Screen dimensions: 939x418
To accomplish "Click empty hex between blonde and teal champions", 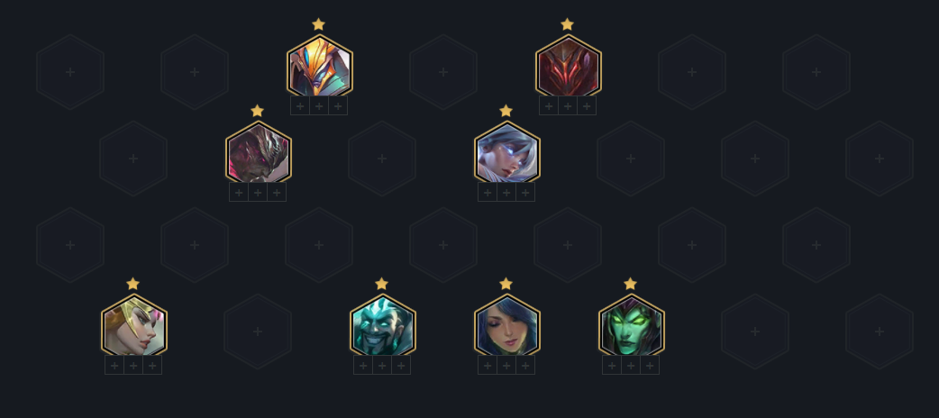I will (258, 332).
